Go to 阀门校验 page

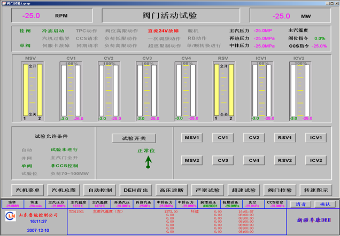click(280, 190)
